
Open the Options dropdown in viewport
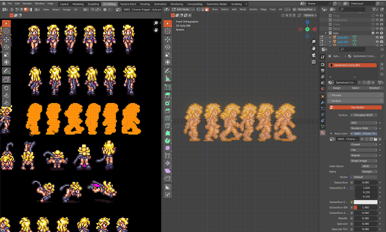310,15
